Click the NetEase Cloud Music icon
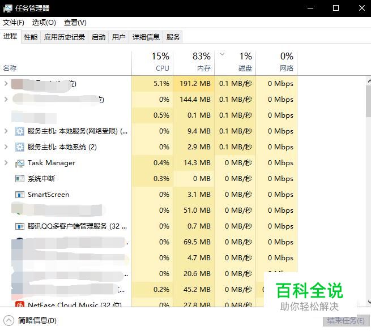The width and height of the screenshot is (371, 331). click(x=20, y=304)
